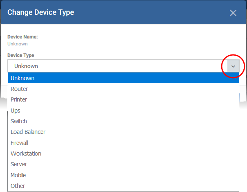Screen dimensions: 247x192
Task: Pick Firewall from the dropdown options
Action: (x=123, y=143)
